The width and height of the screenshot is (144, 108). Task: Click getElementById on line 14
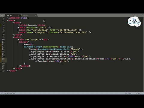coord(59,49)
